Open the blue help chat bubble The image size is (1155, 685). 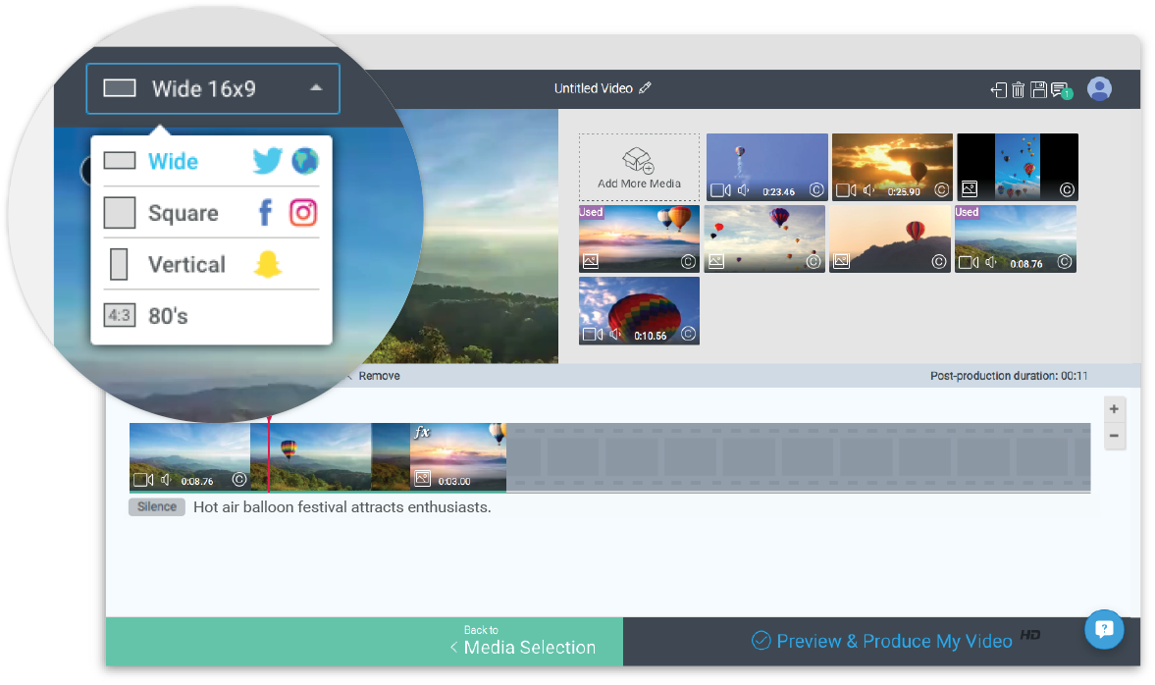point(1103,629)
